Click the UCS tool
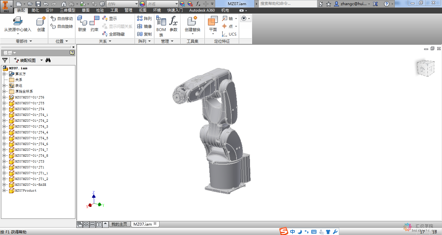Viewport: 442px width, 235px height. [229, 34]
